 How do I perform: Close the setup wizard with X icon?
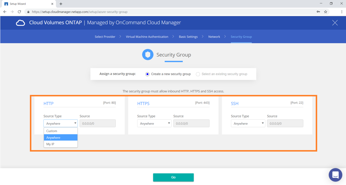(335, 23)
